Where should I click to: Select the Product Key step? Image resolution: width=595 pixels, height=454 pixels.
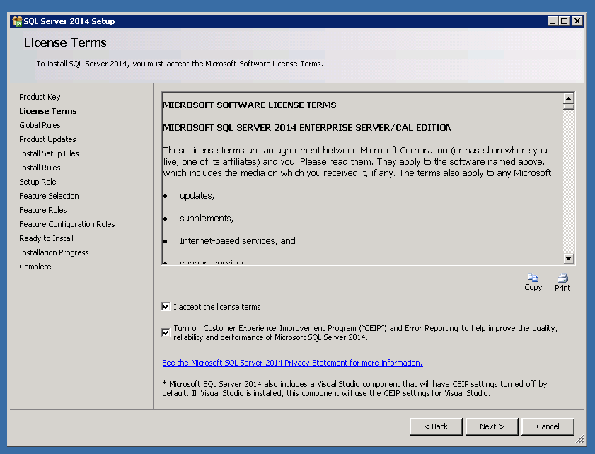(x=40, y=97)
